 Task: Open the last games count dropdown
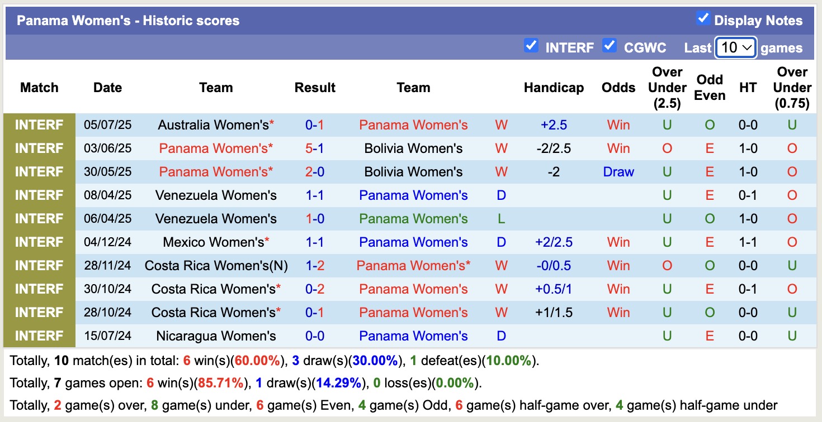coord(735,47)
